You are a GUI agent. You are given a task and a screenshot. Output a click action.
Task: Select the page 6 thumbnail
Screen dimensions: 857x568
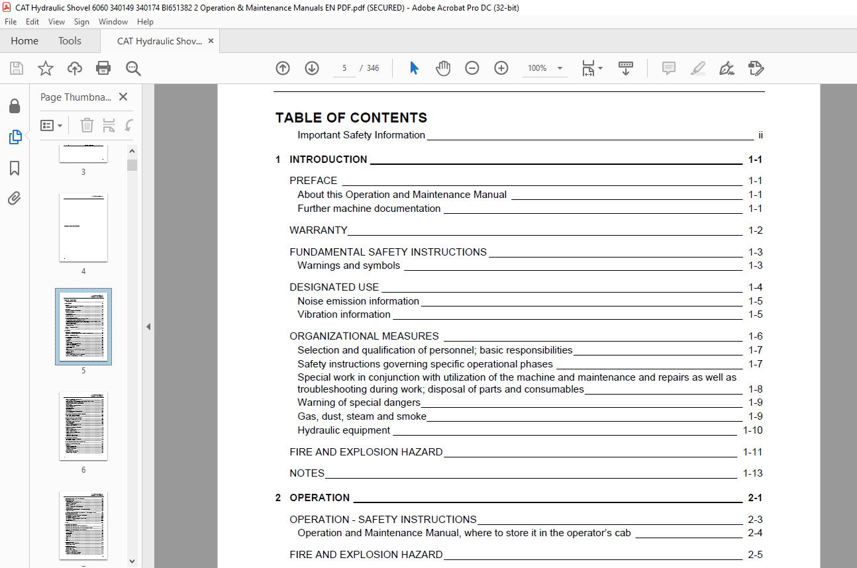tap(83, 426)
